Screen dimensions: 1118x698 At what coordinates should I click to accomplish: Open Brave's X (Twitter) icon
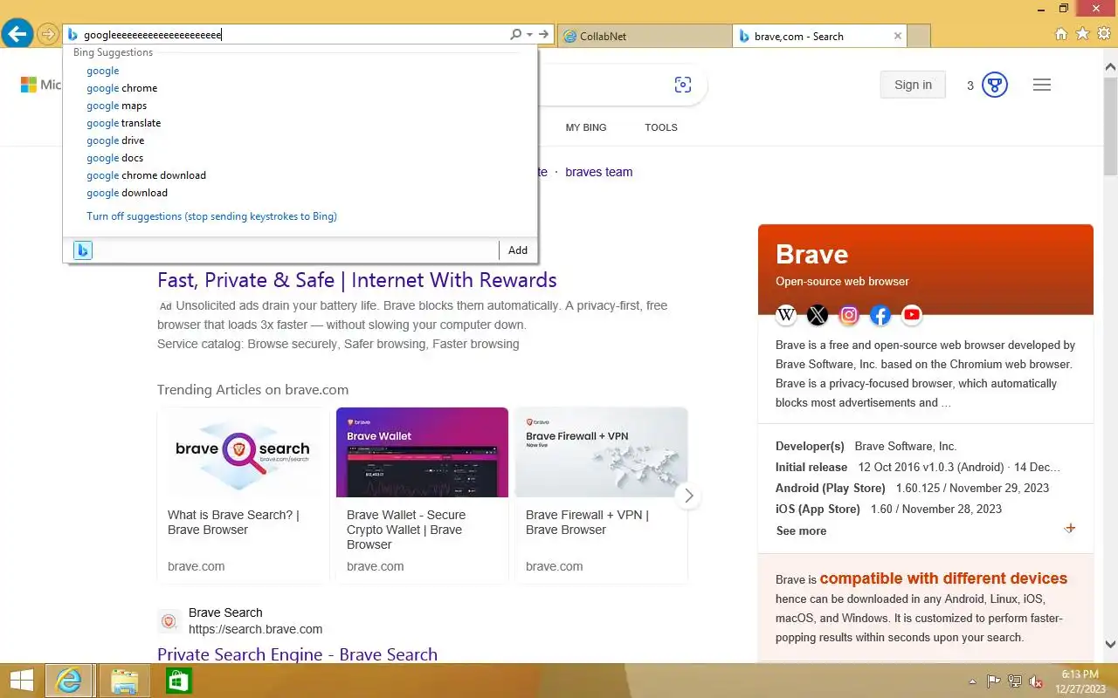(x=818, y=315)
